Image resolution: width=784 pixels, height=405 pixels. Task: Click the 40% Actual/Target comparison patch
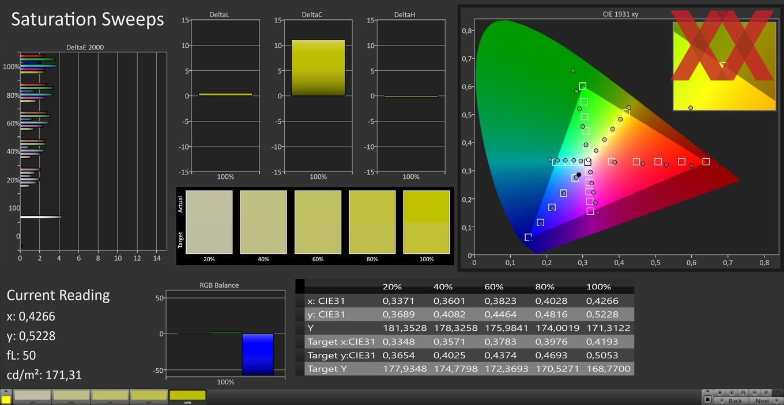pos(263,222)
